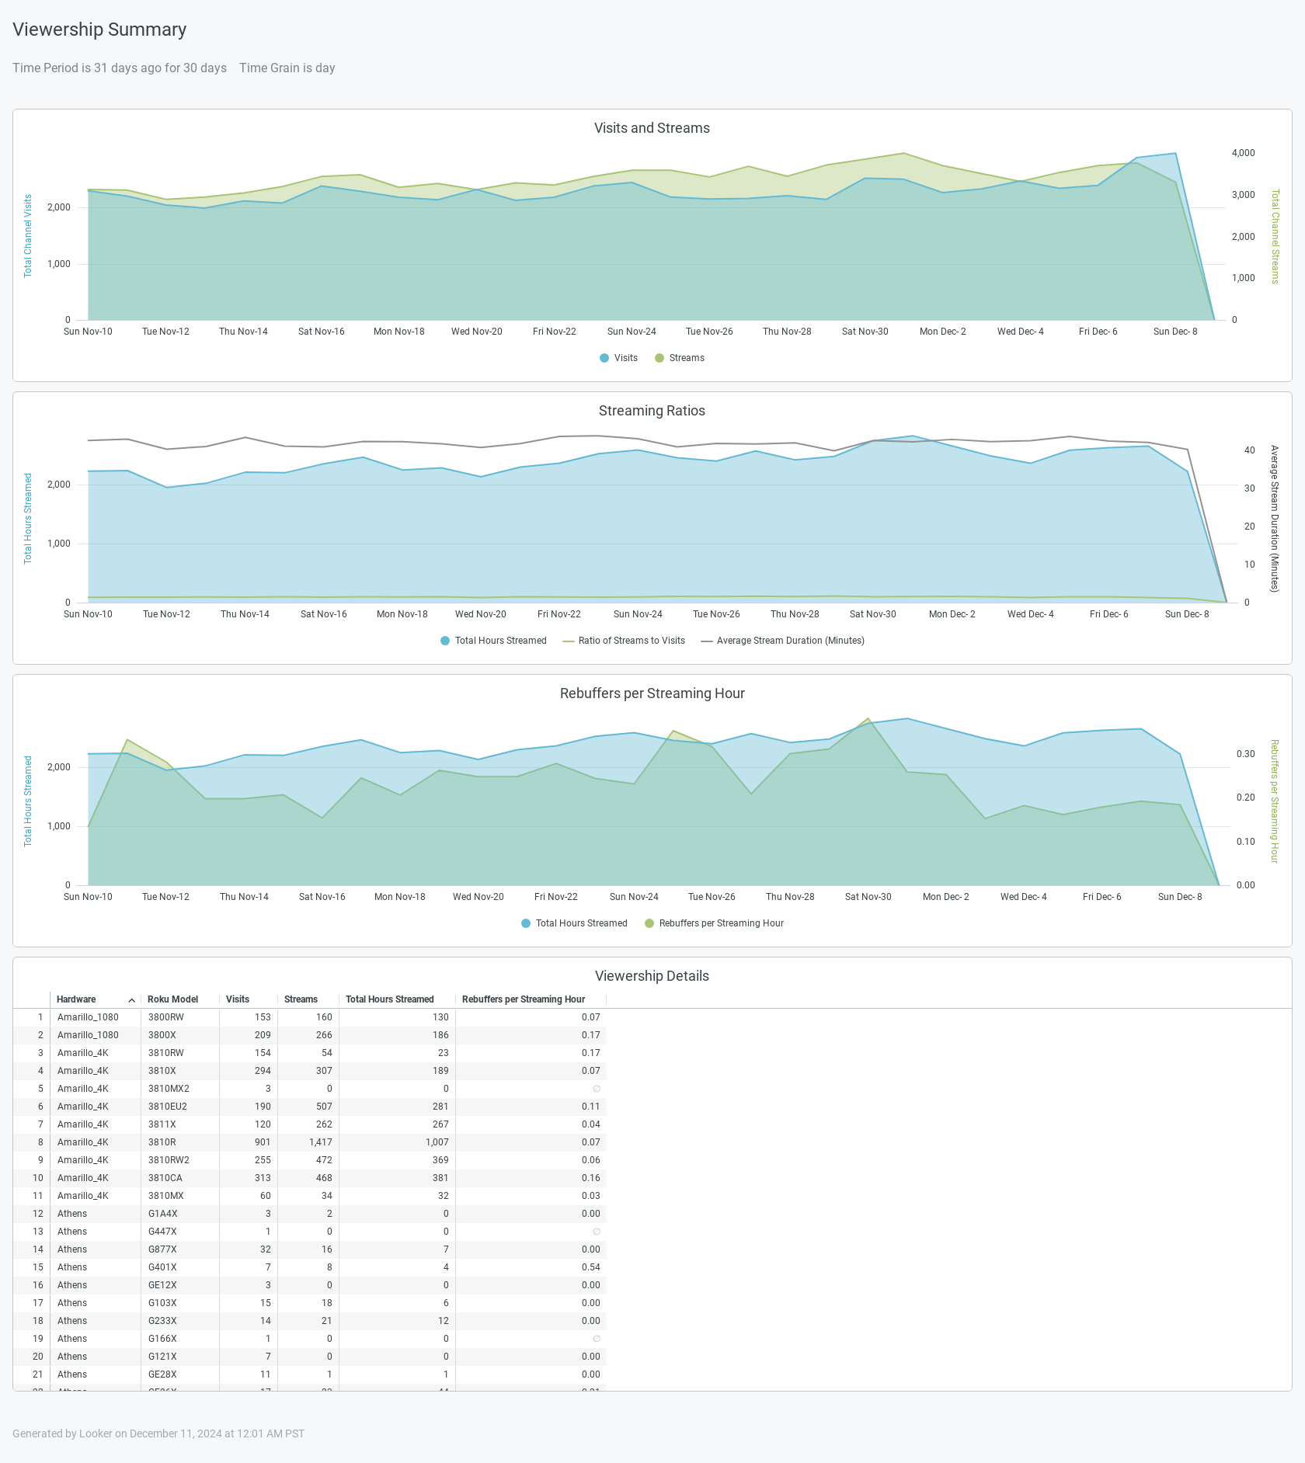Screen dimensions: 1305x1463
Task: Click the Hardware column sort arrow
Action: coord(132,1000)
